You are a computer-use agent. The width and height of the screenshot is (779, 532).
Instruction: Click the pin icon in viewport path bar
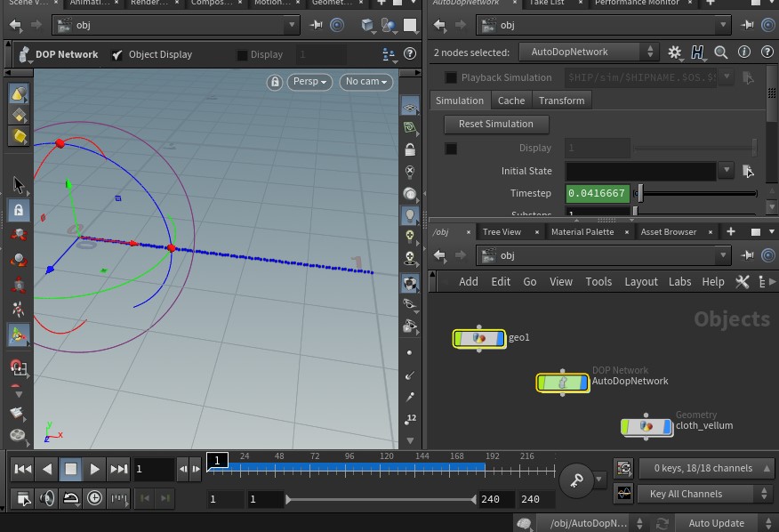click(316, 25)
